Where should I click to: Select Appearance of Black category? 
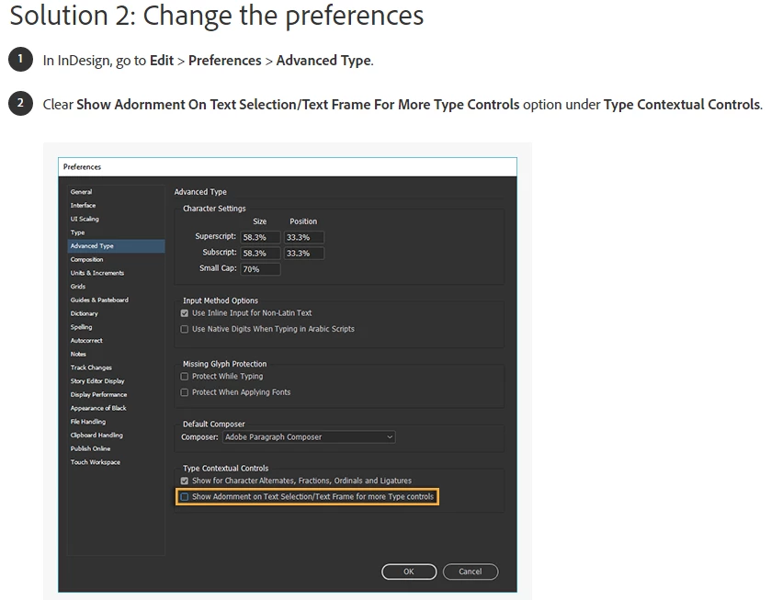tap(98, 408)
